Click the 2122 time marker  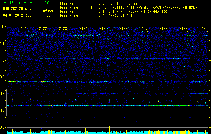(43, 29)
